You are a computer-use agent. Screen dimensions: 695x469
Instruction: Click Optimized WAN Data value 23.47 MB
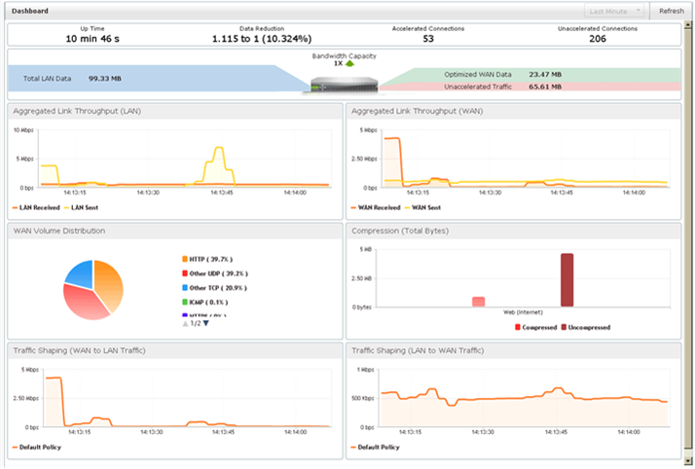tap(545, 74)
